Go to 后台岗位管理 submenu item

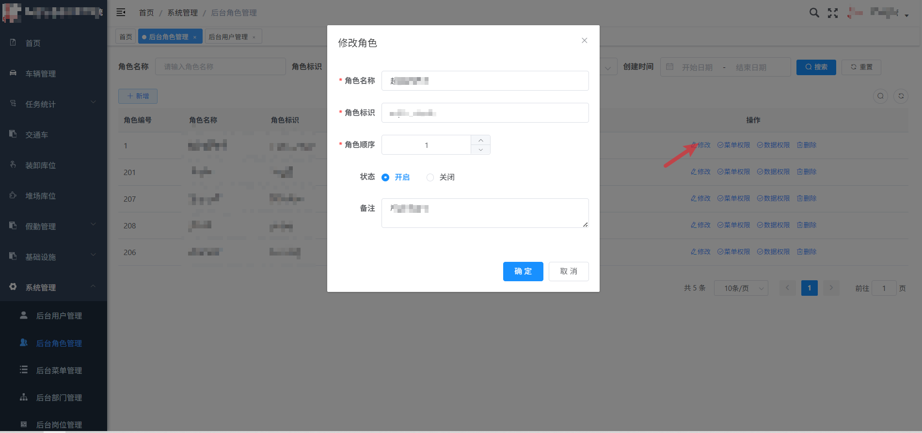coord(53,425)
